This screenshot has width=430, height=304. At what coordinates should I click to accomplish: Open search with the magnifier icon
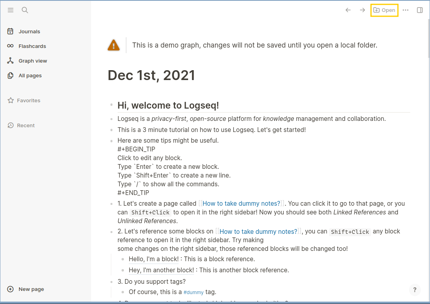(x=25, y=10)
